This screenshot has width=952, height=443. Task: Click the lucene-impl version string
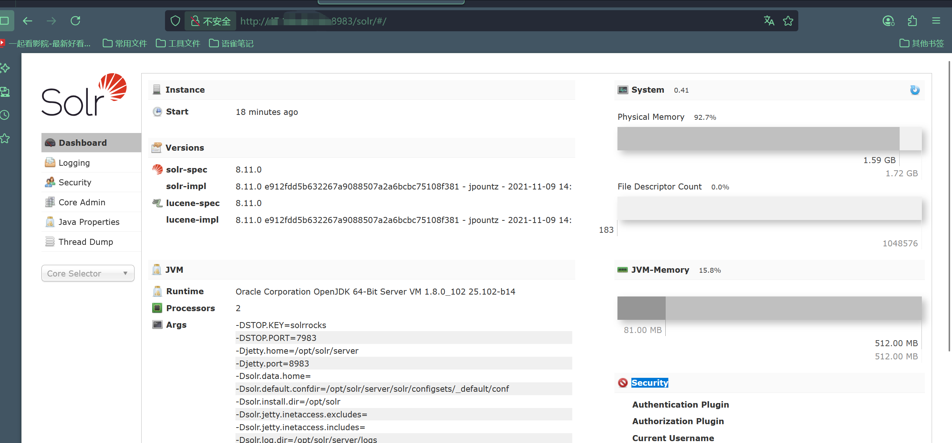coord(404,220)
